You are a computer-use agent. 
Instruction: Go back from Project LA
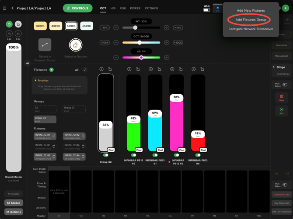point(12,8)
